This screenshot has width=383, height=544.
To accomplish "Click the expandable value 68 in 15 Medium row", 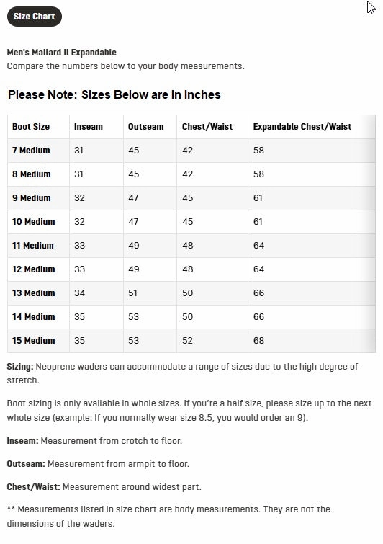I will [258, 340].
